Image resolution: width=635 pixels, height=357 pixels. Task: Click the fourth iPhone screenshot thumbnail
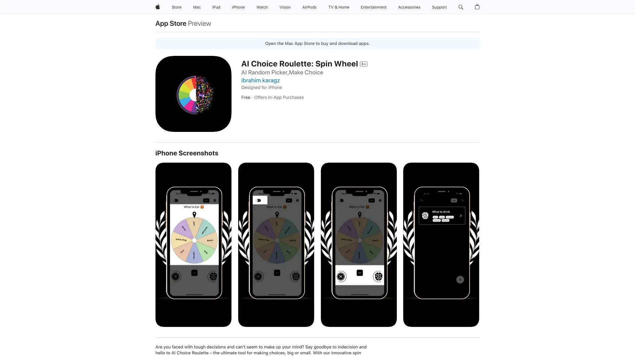click(441, 245)
